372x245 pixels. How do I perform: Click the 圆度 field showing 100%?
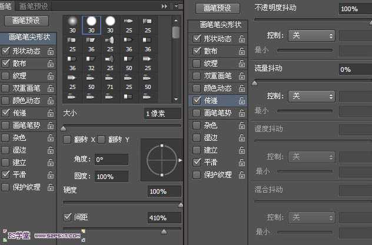(x=111, y=177)
